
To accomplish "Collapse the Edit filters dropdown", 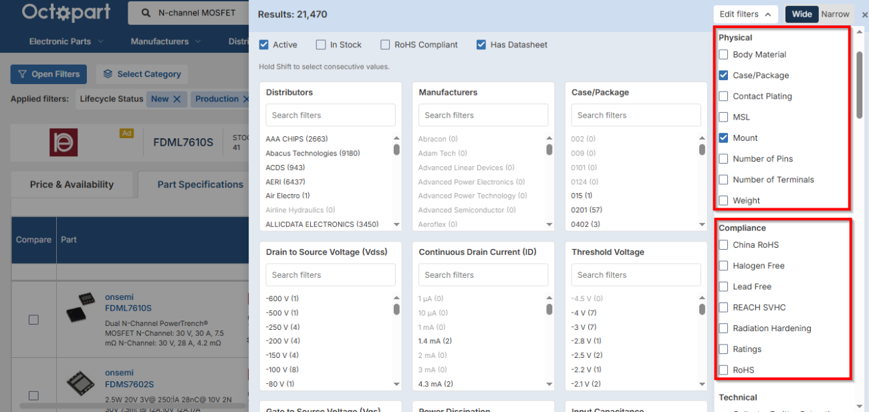I will tap(745, 14).
